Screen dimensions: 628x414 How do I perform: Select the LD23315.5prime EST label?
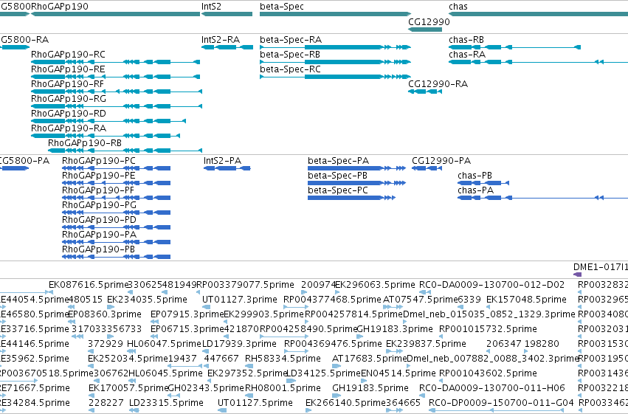pyautogui.click(x=166, y=404)
